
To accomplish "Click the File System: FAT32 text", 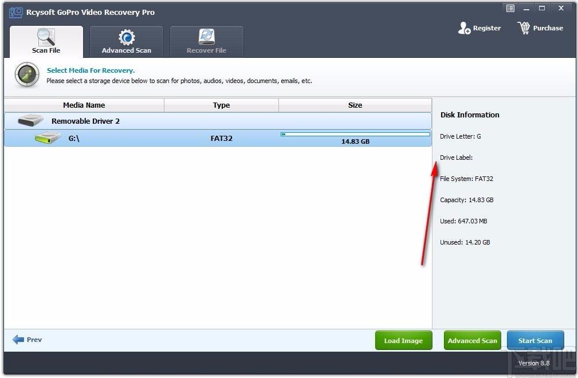I will [x=466, y=179].
